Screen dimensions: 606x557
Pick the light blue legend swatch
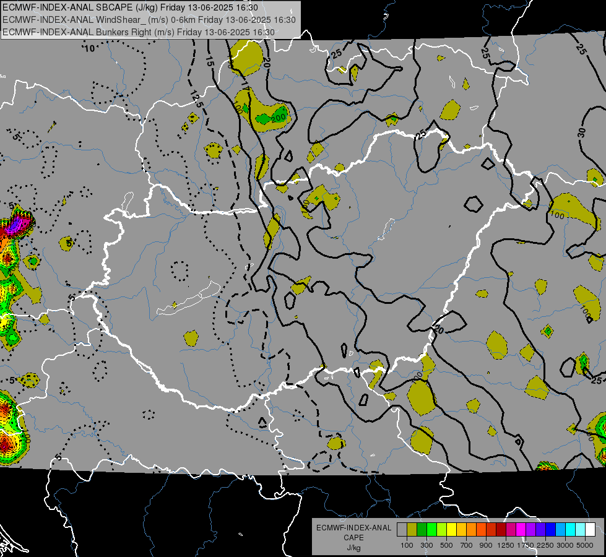coord(561,529)
